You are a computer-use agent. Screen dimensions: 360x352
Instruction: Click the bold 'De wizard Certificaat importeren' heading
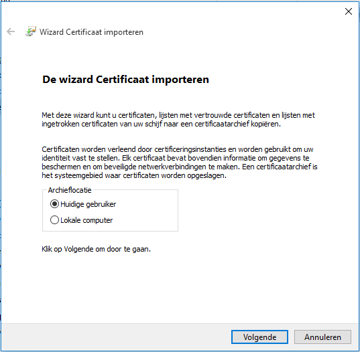pyautogui.click(x=125, y=80)
